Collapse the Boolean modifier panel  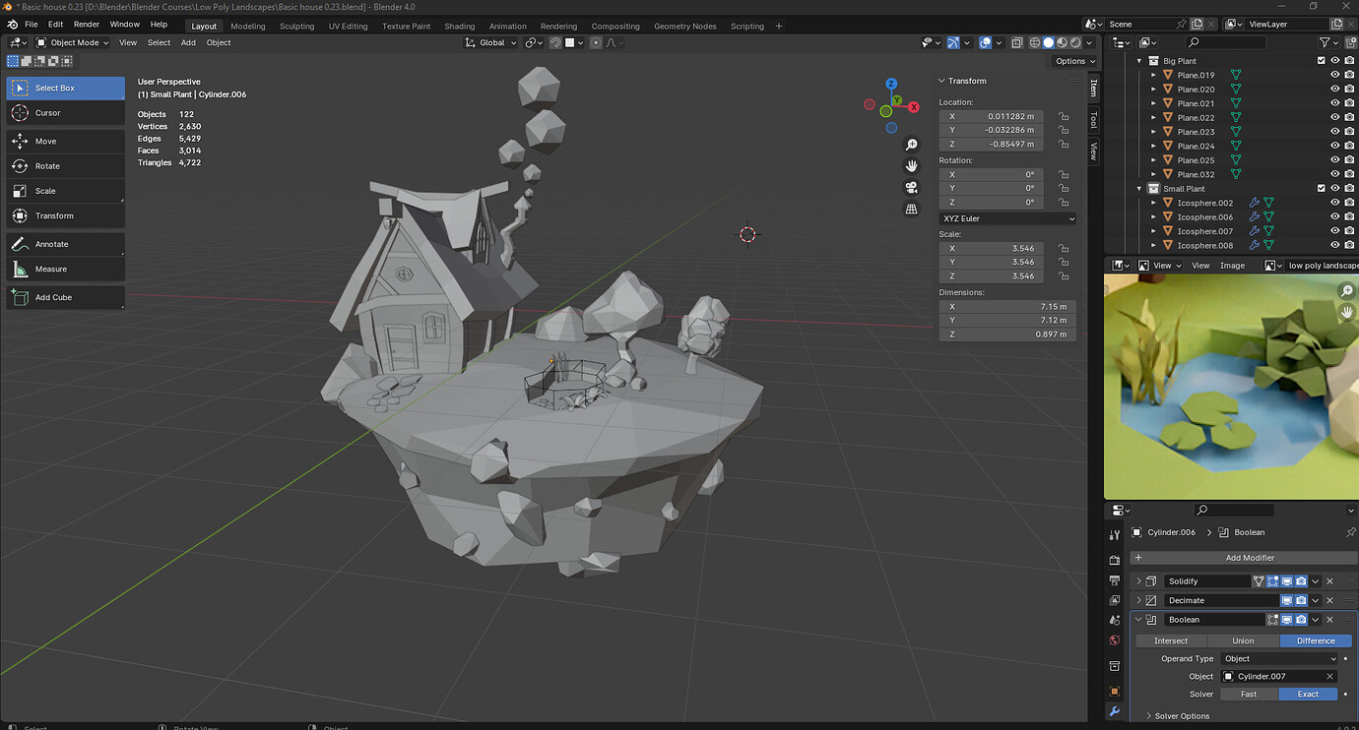pyautogui.click(x=1140, y=620)
